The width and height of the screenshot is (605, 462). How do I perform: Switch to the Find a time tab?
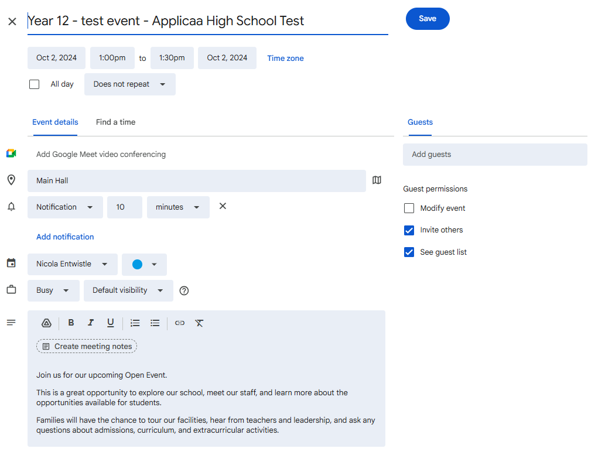115,122
